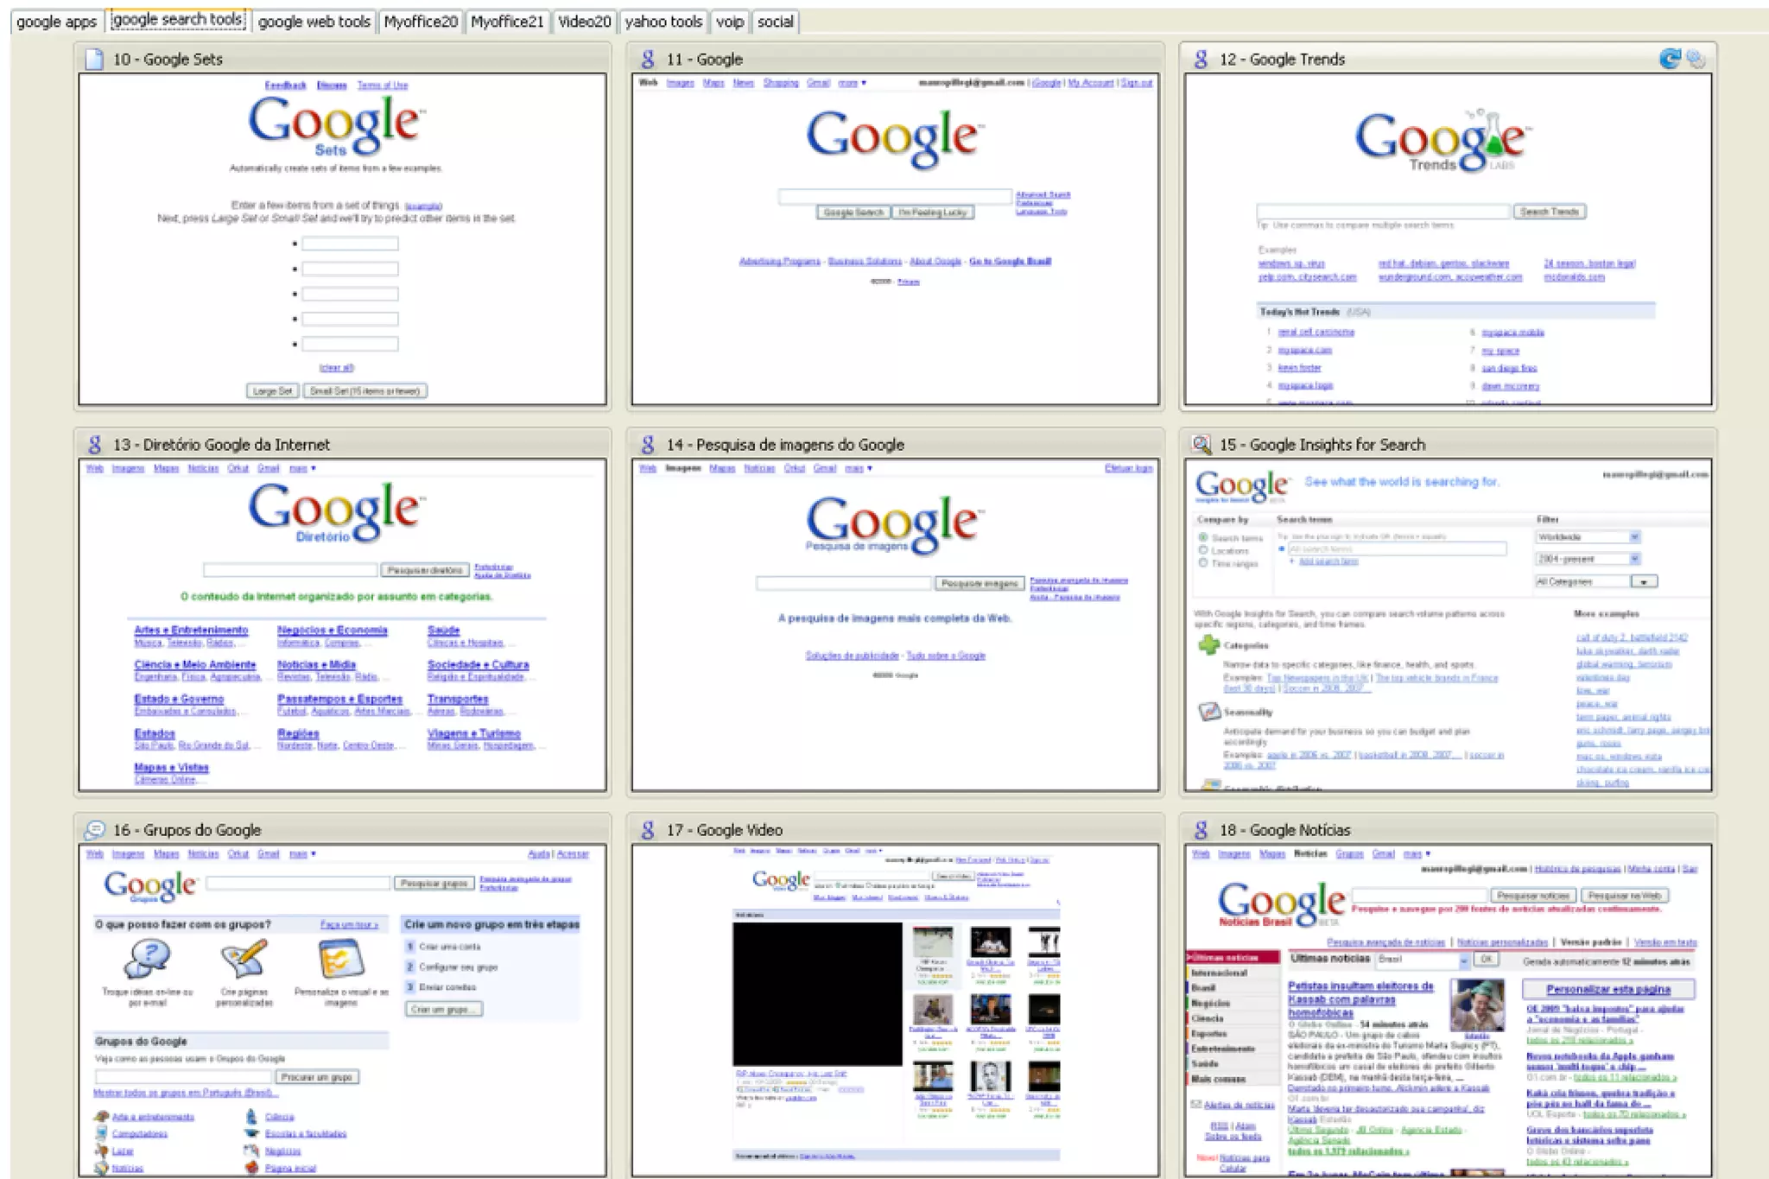Open the 2004 - present date dropdown

click(1633, 559)
